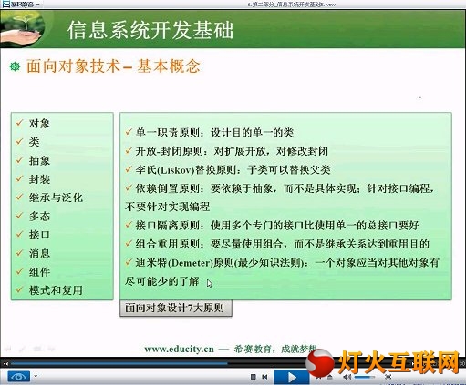The width and height of the screenshot is (466, 385).
Task: Select the 模式和复用 item in the left list
Action: click(56, 290)
